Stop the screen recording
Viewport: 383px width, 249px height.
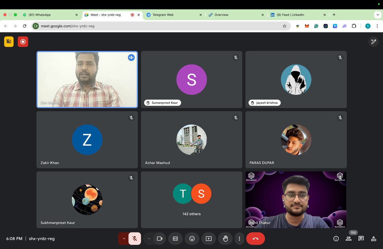pos(23,41)
